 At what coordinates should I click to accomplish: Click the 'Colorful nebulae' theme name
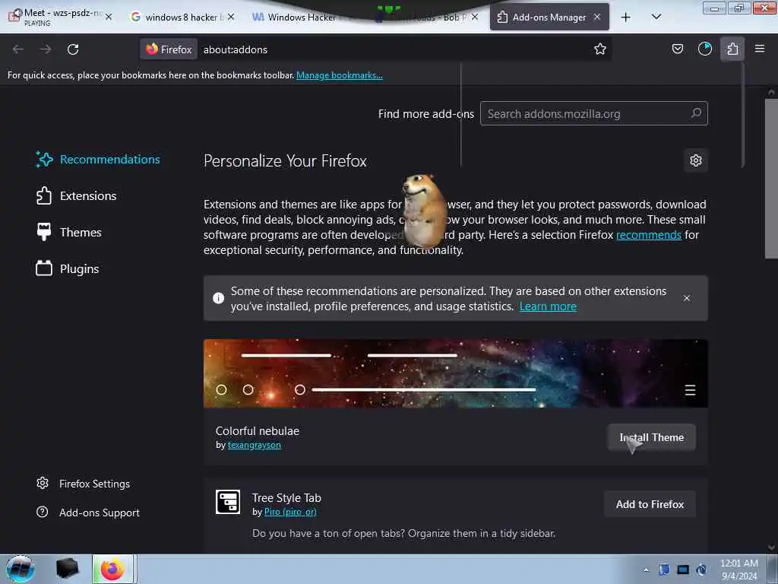tap(257, 430)
